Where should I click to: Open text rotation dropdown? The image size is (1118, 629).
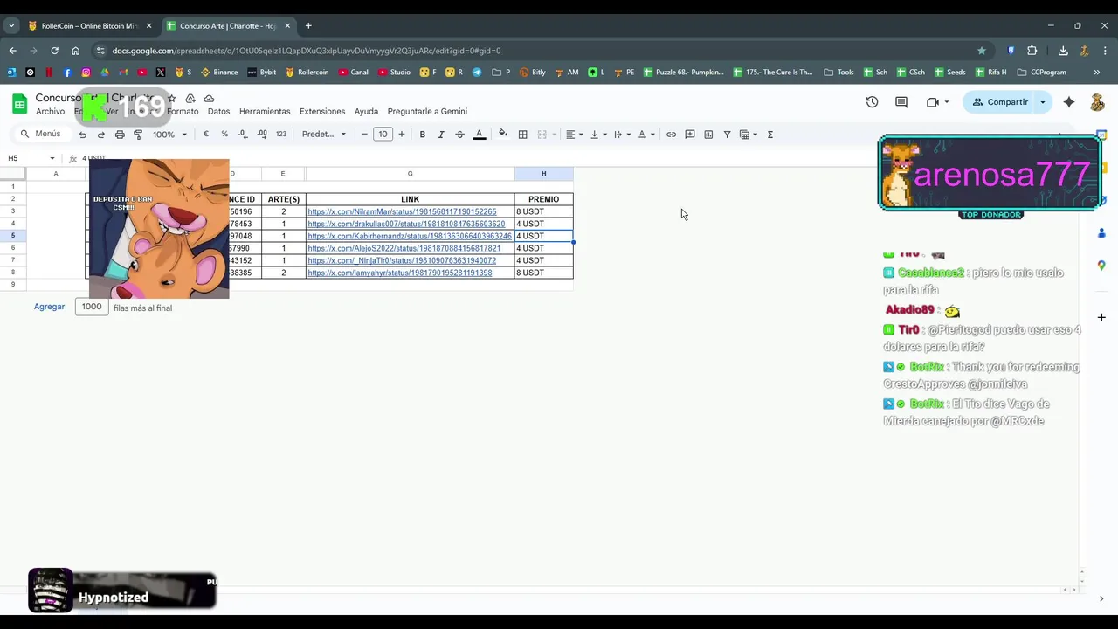click(646, 135)
